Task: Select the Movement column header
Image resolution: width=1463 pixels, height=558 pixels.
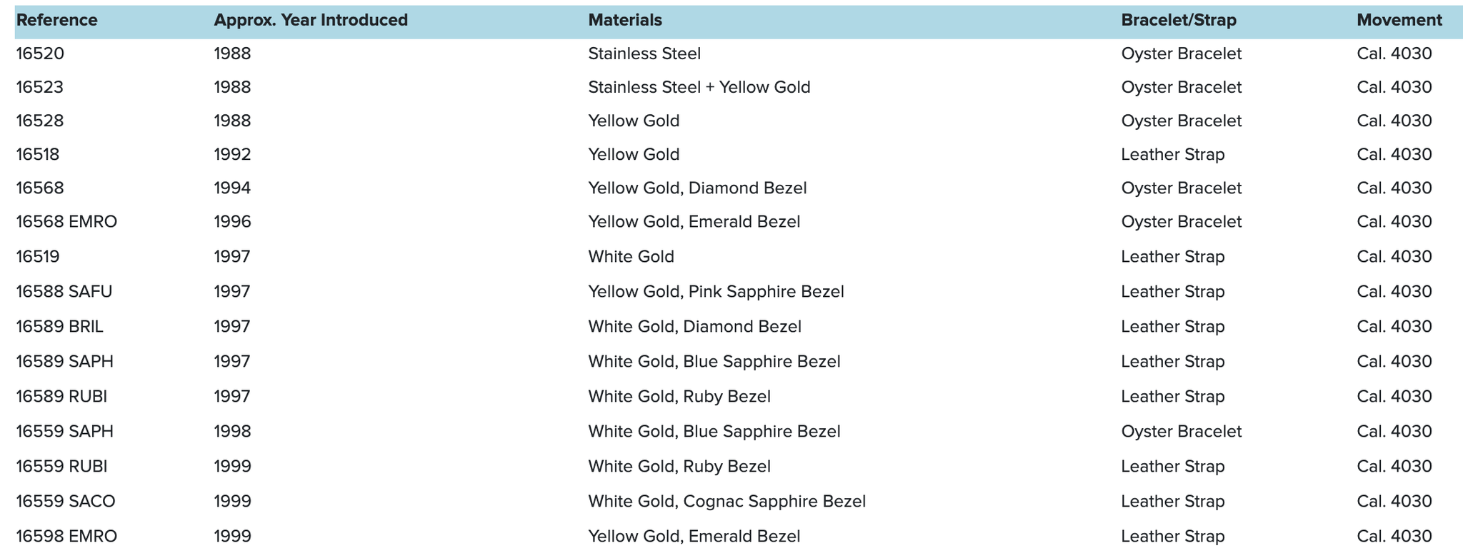Action: (1399, 21)
